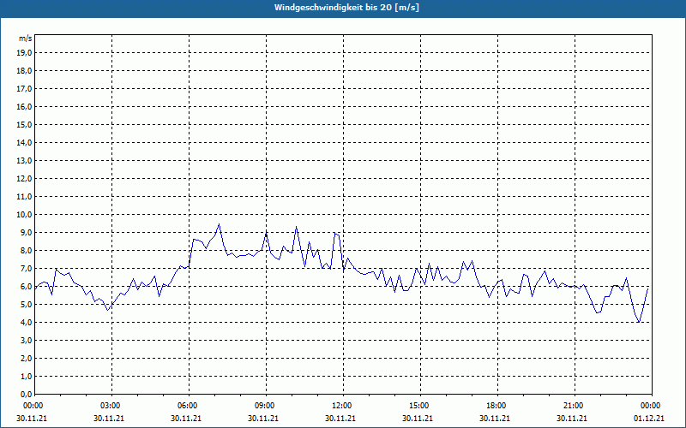Click the 10,0 y-axis label
Image resolution: width=686 pixels, height=428 pixels.
click(24, 215)
